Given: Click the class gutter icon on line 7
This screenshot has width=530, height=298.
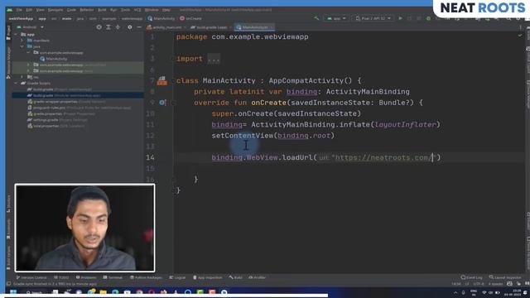Looking at the screenshot, I should (162, 80).
